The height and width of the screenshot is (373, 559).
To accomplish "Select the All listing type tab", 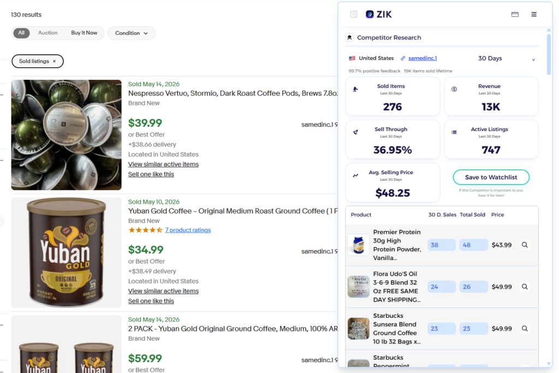I will point(21,33).
